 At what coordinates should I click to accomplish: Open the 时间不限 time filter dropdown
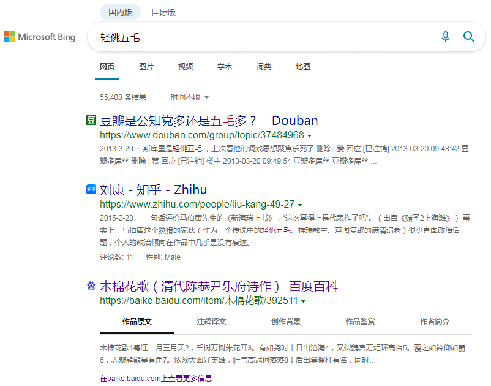point(189,97)
